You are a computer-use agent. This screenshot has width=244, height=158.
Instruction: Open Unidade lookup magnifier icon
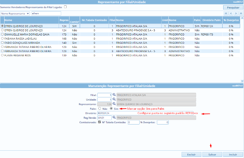coord(114,99)
